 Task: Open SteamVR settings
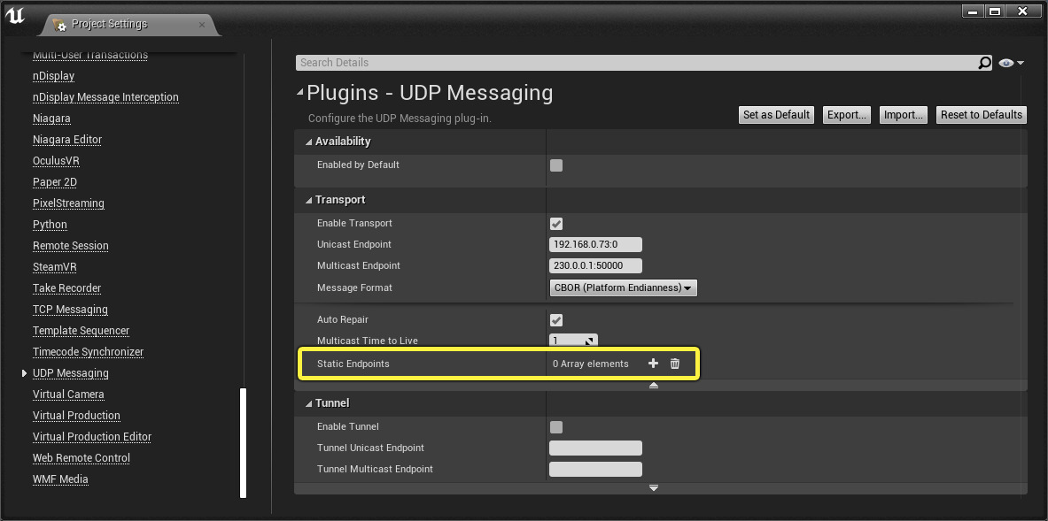pos(55,267)
